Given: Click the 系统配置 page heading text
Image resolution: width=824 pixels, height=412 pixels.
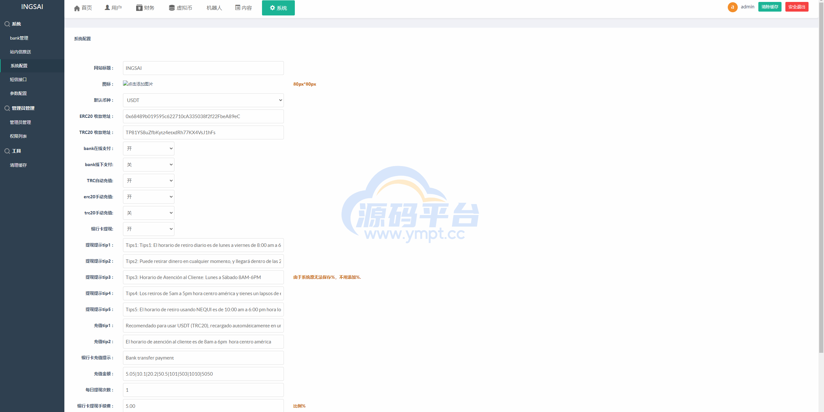Looking at the screenshot, I should point(82,39).
